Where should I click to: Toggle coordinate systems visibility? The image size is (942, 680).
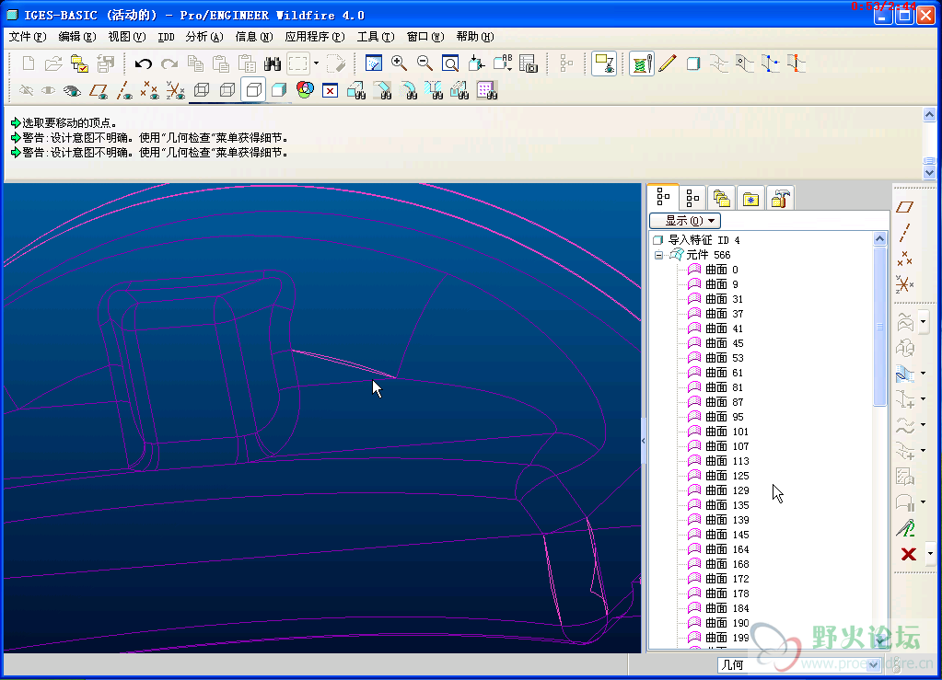coord(176,90)
